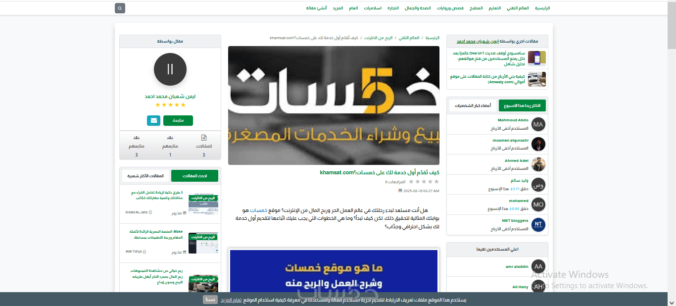Open moamen alqurashi's profile photo
676x306 pixels.
point(538,144)
